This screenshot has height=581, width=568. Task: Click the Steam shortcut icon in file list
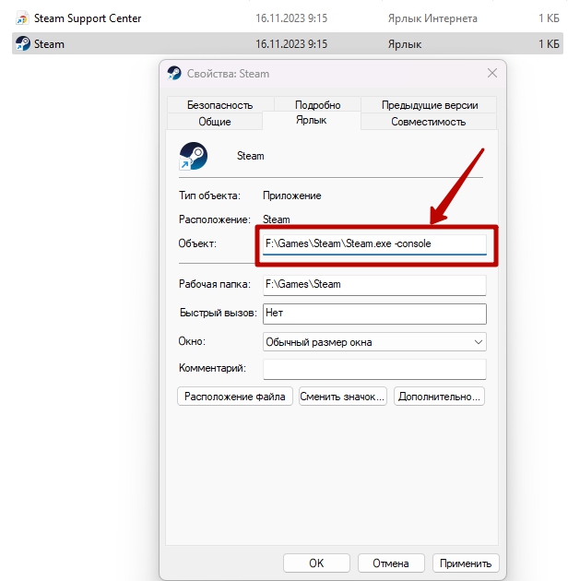(23, 43)
